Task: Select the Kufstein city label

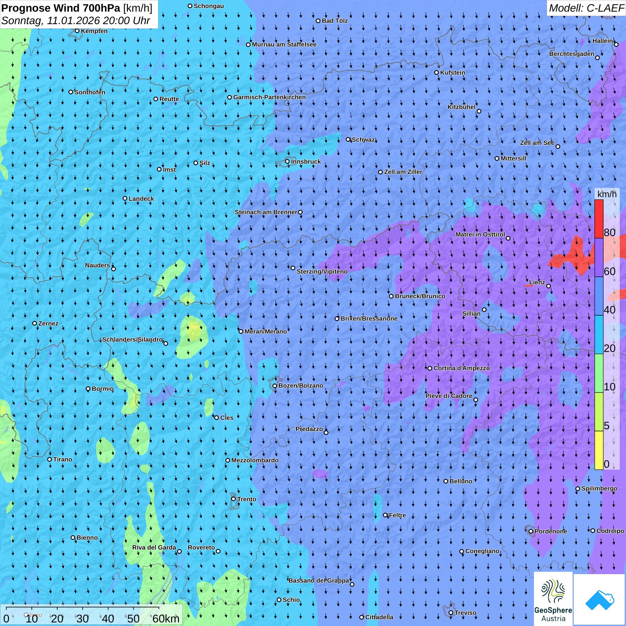Action: [x=453, y=72]
